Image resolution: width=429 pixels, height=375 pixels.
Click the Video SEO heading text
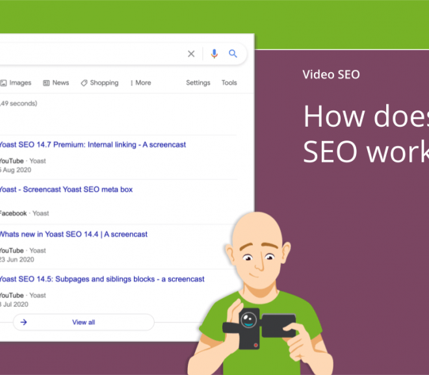tap(331, 75)
